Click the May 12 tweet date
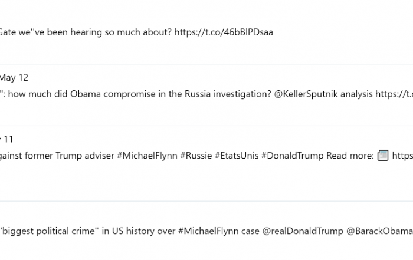This screenshot has width=413, height=260. tap(14, 78)
